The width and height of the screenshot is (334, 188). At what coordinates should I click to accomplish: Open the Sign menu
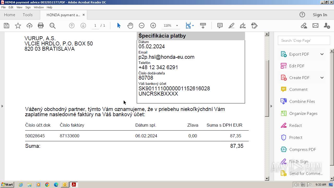pyautogui.click(x=28, y=7)
